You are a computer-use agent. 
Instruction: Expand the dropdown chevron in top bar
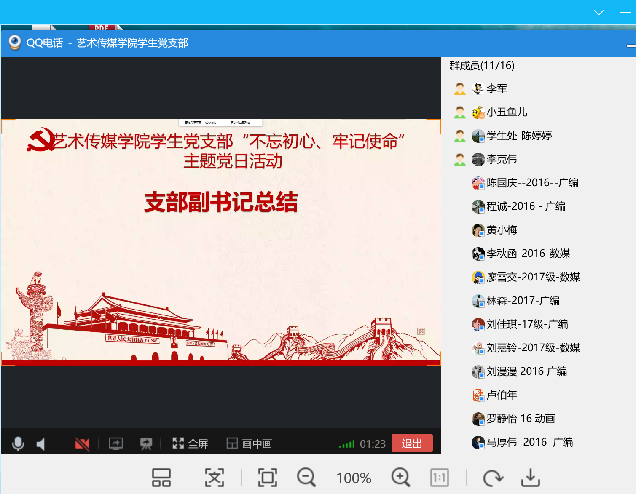[x=598, y=13]
